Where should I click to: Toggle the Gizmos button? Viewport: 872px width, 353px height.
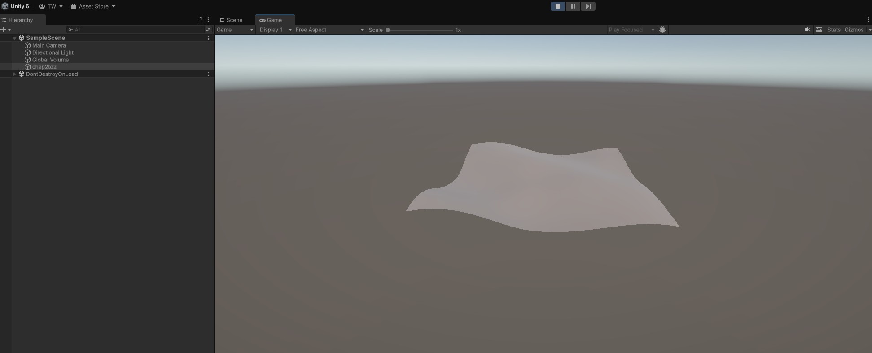(854, 30)
